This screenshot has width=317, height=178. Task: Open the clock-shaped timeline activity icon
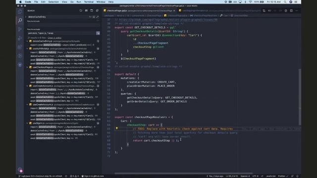(20, 56)
